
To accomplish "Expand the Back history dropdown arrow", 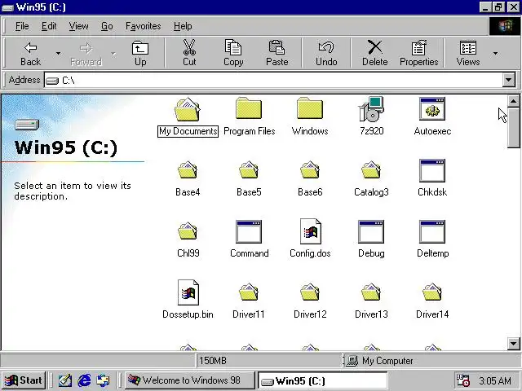I will coord(58,54).
